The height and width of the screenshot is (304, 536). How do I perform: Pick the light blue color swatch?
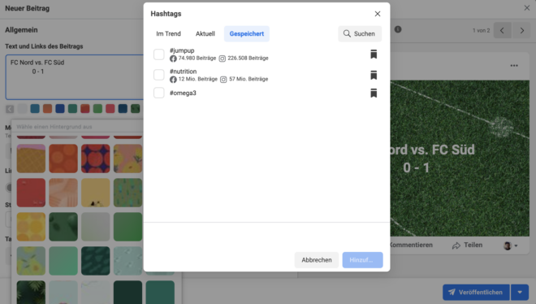coord(35,109)
